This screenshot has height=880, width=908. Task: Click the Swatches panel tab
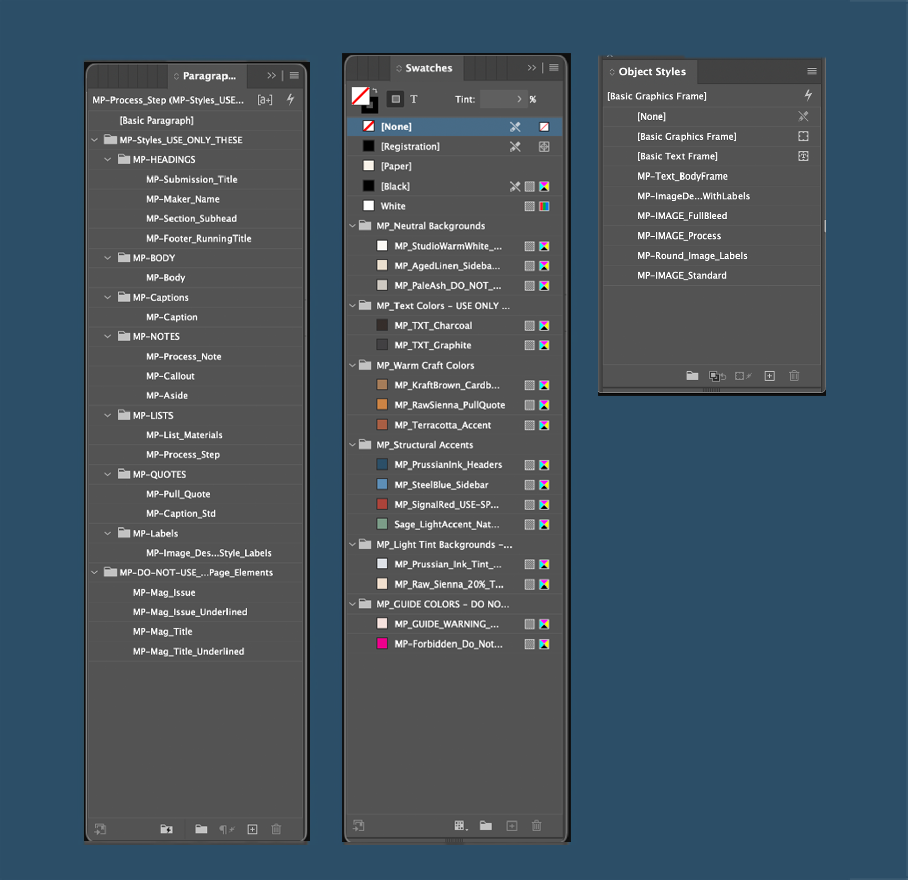point(427,68)
